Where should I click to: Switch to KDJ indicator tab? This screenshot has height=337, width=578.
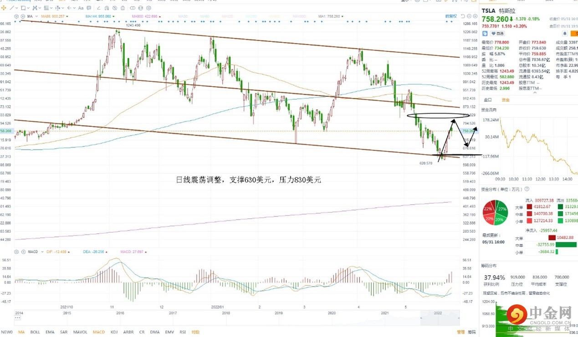(114, 332)
